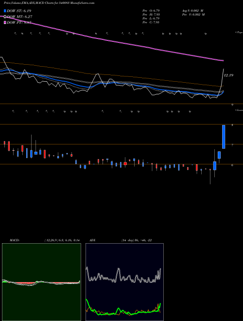Click the '<Tops' marker label
Image resolution: width=243 pixels, height=321 pixels.
pos(239,33)
